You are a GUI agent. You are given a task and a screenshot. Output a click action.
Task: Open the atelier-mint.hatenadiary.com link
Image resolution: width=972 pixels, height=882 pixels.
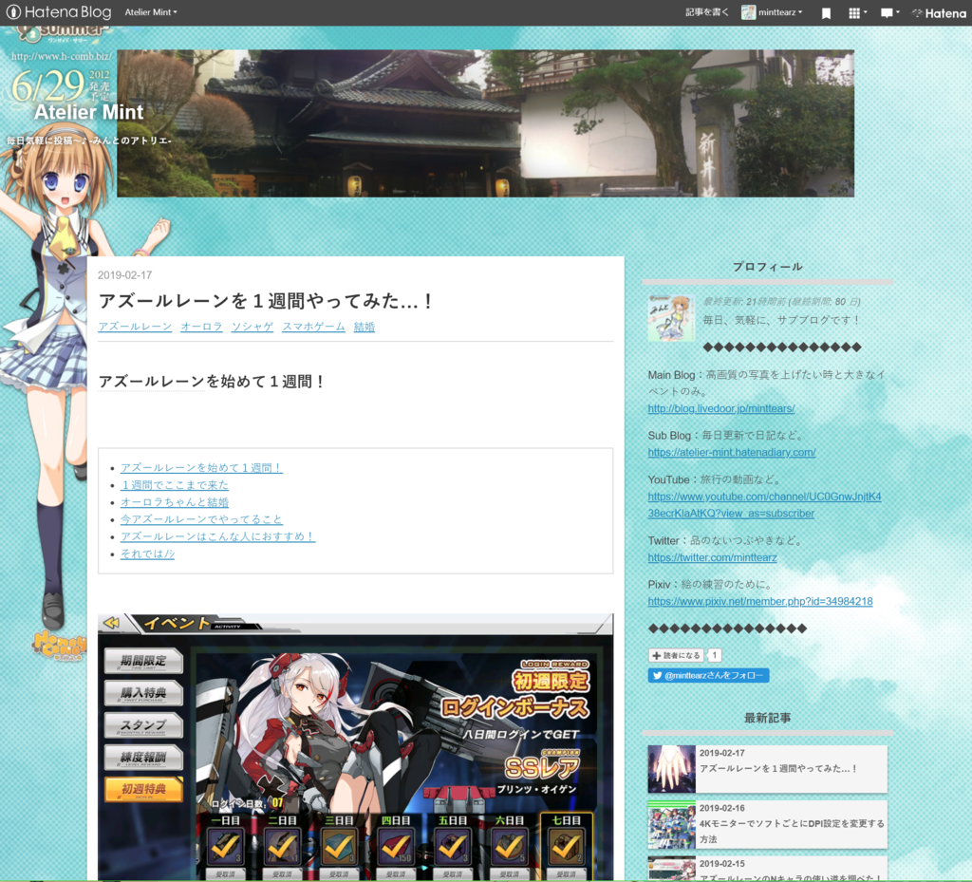[732, 453]
